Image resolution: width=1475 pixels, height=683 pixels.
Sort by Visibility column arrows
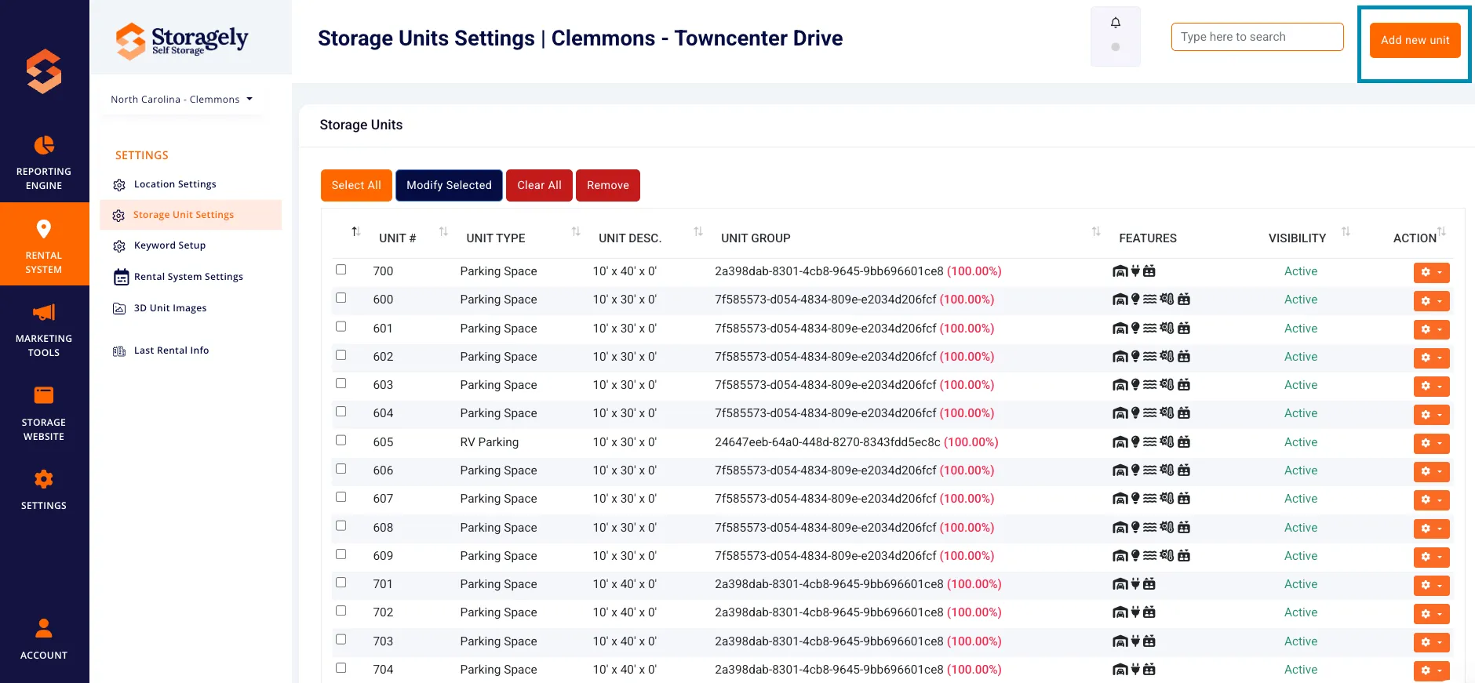tap(1346, 231)
